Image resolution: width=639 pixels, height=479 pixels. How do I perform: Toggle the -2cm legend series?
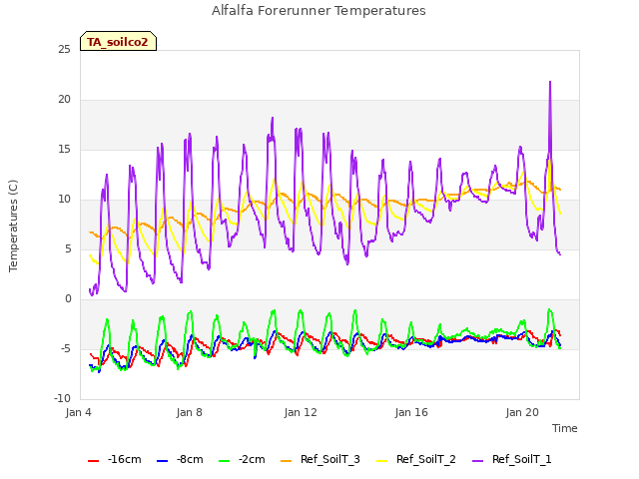click(x=242, y=459)
